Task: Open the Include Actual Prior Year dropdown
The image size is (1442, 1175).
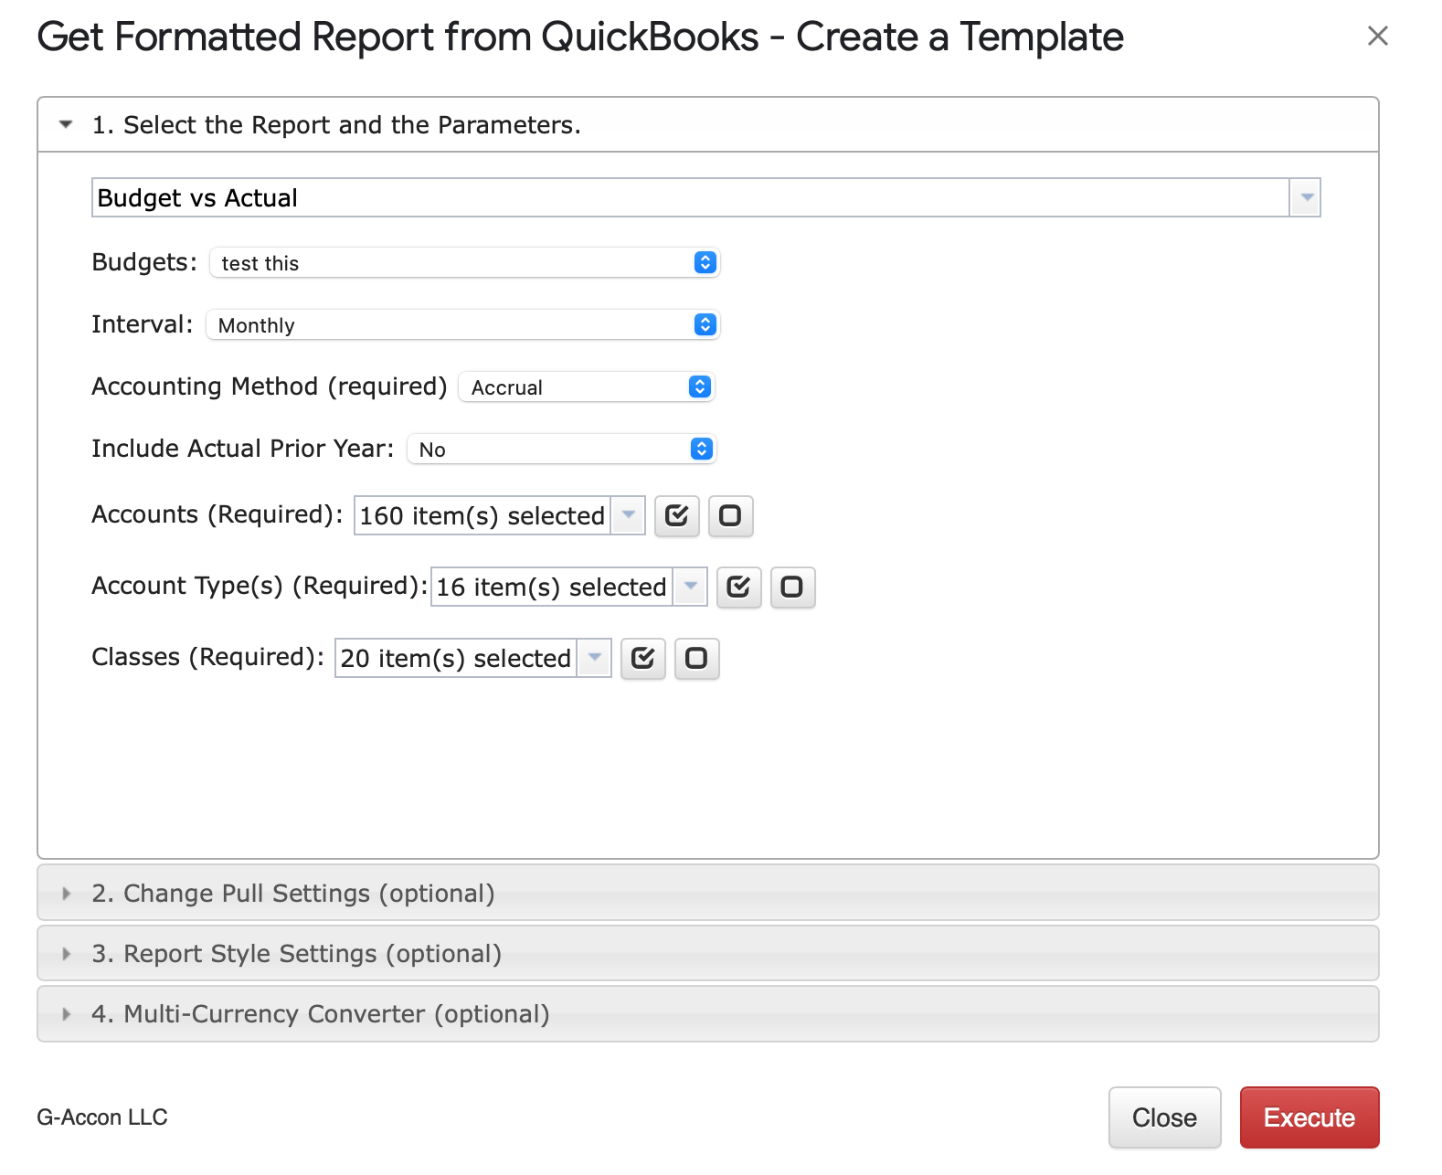Action: coord(561,450)
